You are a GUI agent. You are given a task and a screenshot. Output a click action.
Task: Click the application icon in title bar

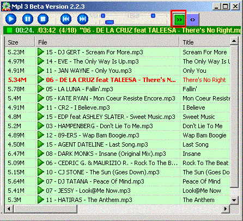pyautogui.click(x=6, y=7)
